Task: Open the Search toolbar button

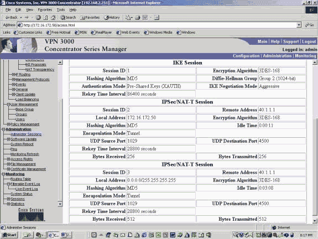Action: (68, 18)
